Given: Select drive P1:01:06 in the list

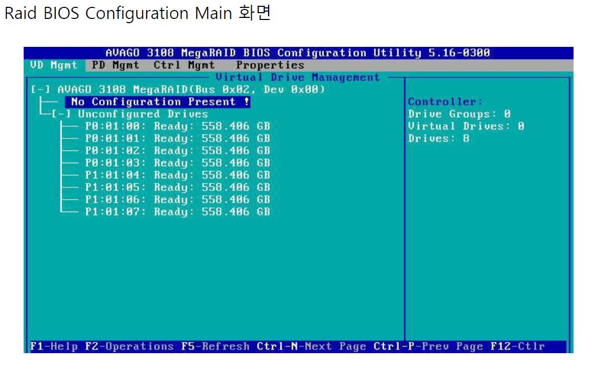Looking at the screenshot, I should click(177, 199).
